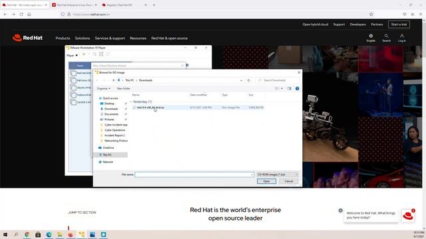Open file type filter CD-ROM images dropdown
426x239 pixels.
click(x=278, y=175)
